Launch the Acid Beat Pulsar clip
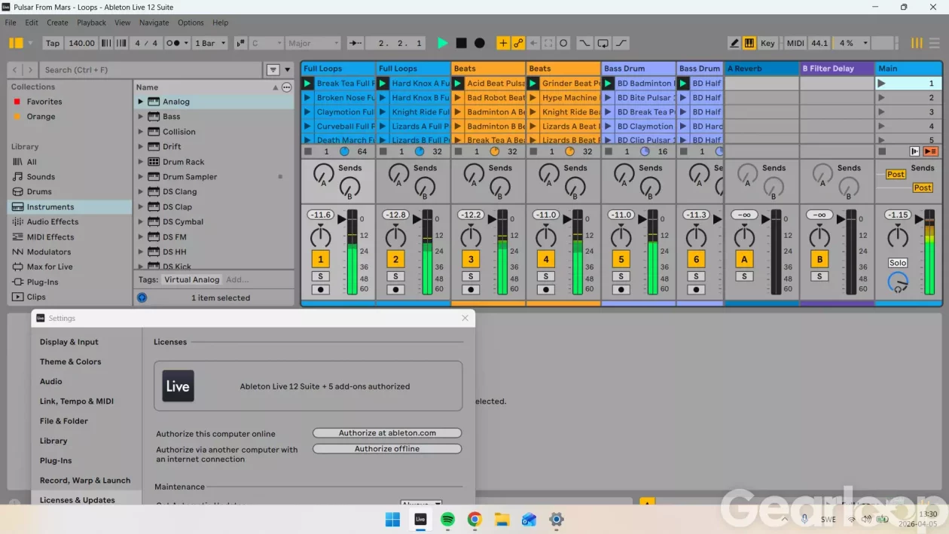This screenshot has width=949, height=534. click(458, 84)
